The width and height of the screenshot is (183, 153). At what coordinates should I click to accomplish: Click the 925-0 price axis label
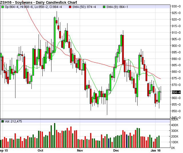pyautogui.click(x=176, y=13)
